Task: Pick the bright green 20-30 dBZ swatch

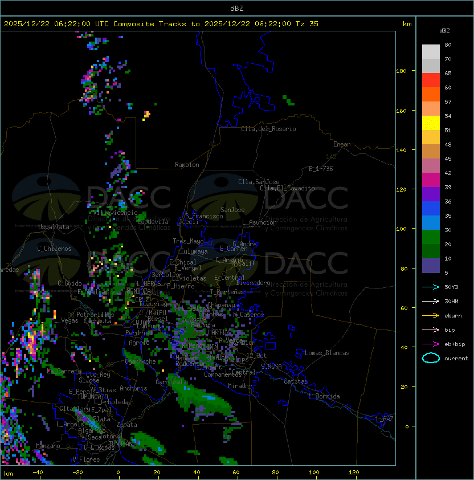Action: click(x=431, y=237)
